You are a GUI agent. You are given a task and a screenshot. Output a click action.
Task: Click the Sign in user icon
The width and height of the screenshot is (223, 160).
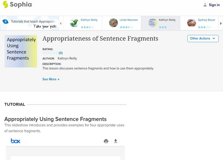click(205, 5)
